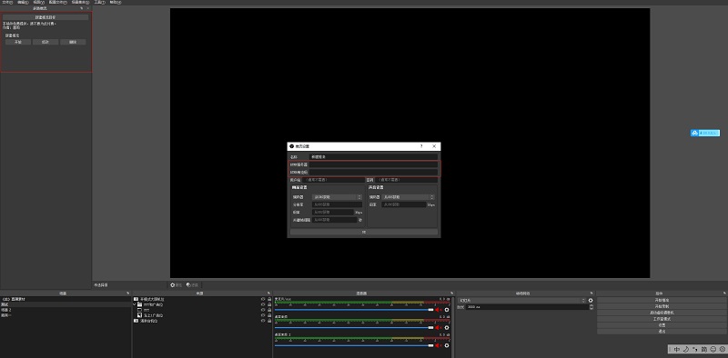Mute the third audio mixer channel speaker icon
The image size is (728, 358).
click(438, 345)
